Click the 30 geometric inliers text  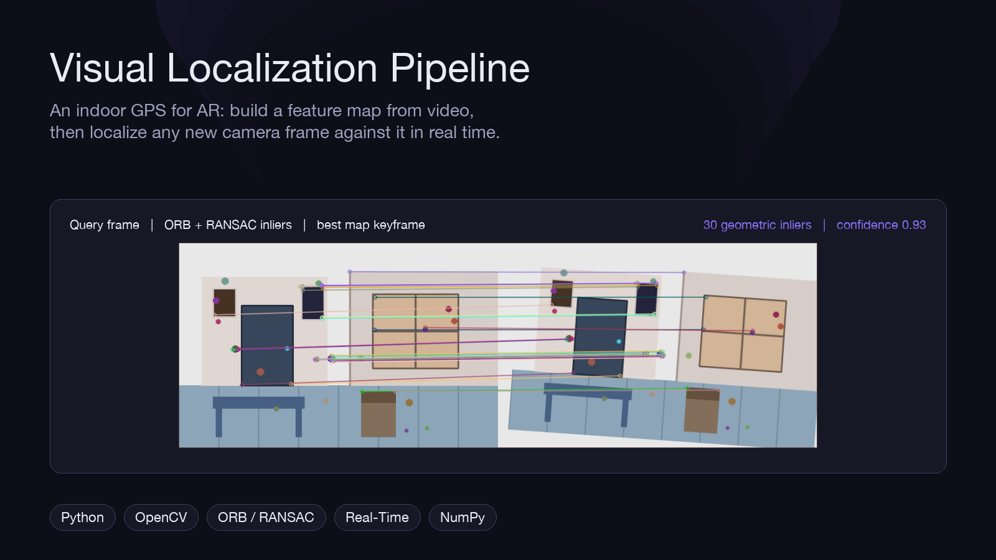pos(757,225)
